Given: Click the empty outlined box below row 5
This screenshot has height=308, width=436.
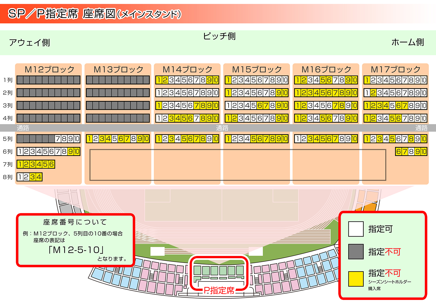Looking at the screenshot, I should click(238, 165).
